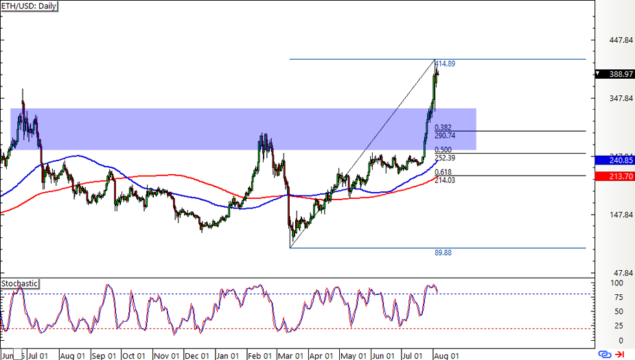Viewport: 635px width, 360px height.
Task: Click the red moving average value 213.70
Action: [621, 176]
